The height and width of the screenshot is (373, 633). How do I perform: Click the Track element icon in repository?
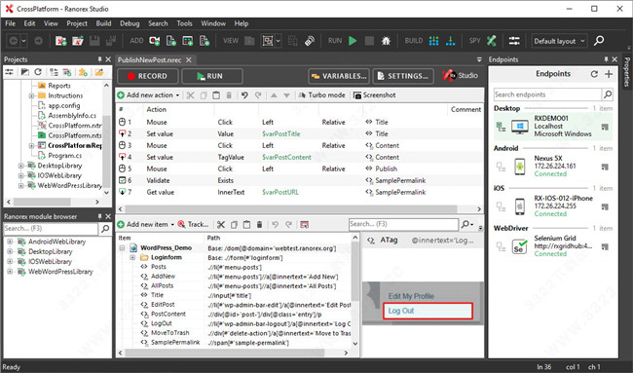coord(194,224)
